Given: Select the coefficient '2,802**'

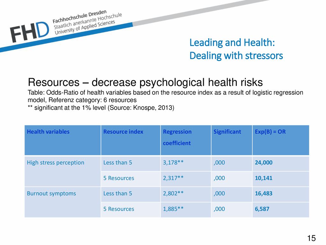Looking at the screenshot, I should [173, 193].
